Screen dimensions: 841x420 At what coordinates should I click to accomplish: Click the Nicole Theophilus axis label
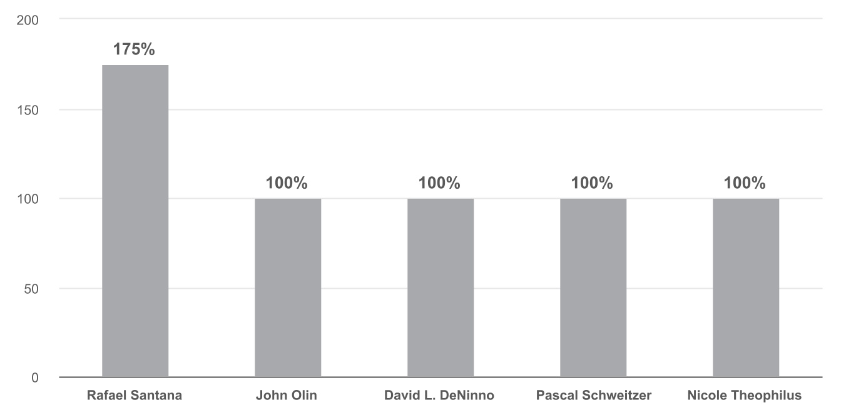[x=744, y=396]
